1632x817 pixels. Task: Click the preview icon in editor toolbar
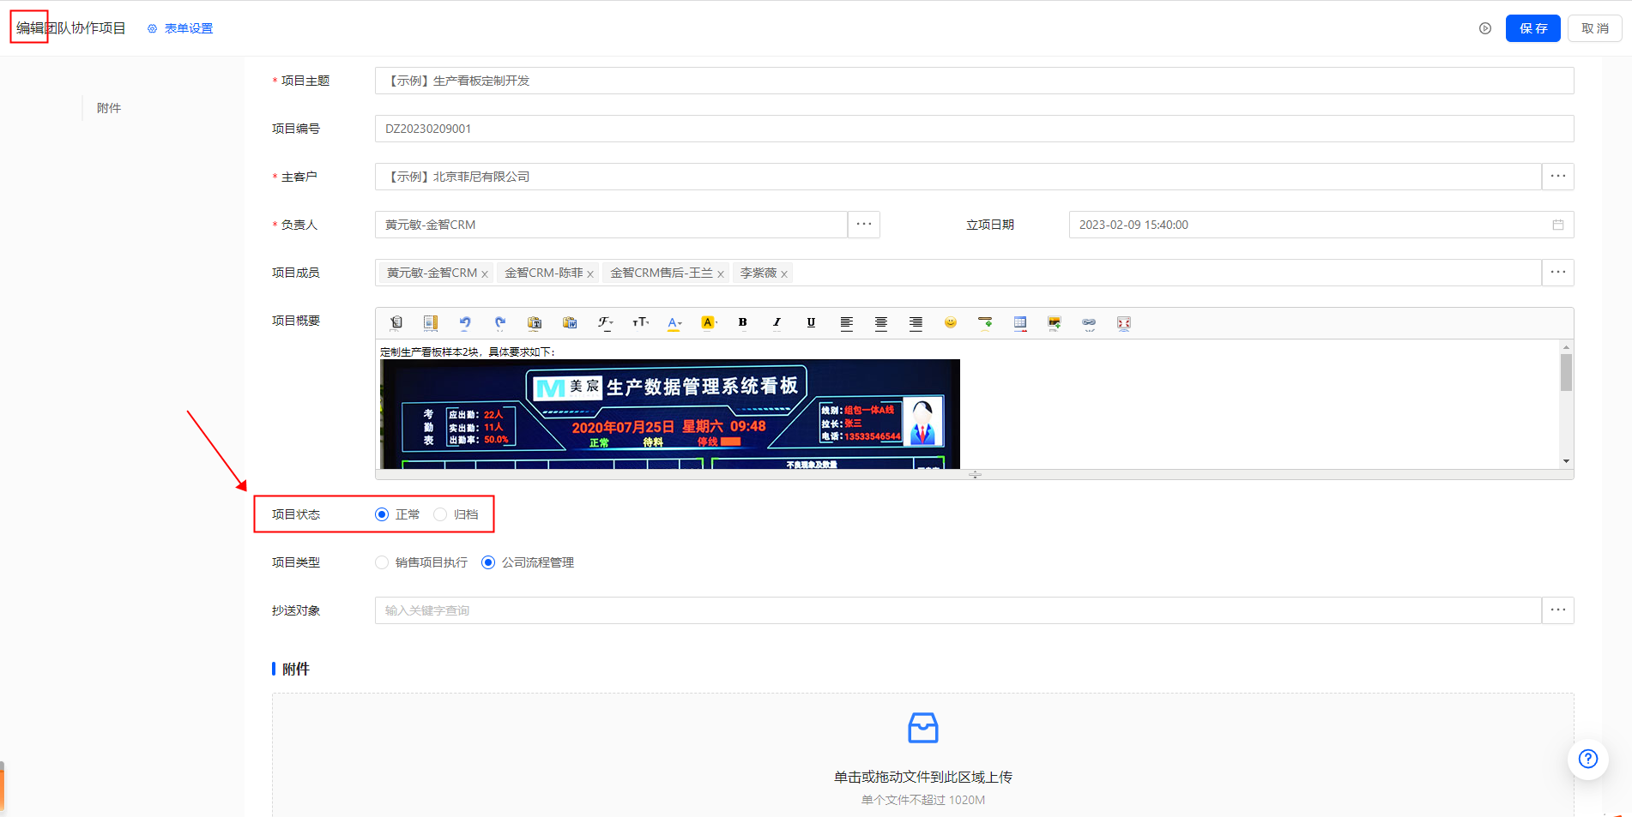[431, 323]
